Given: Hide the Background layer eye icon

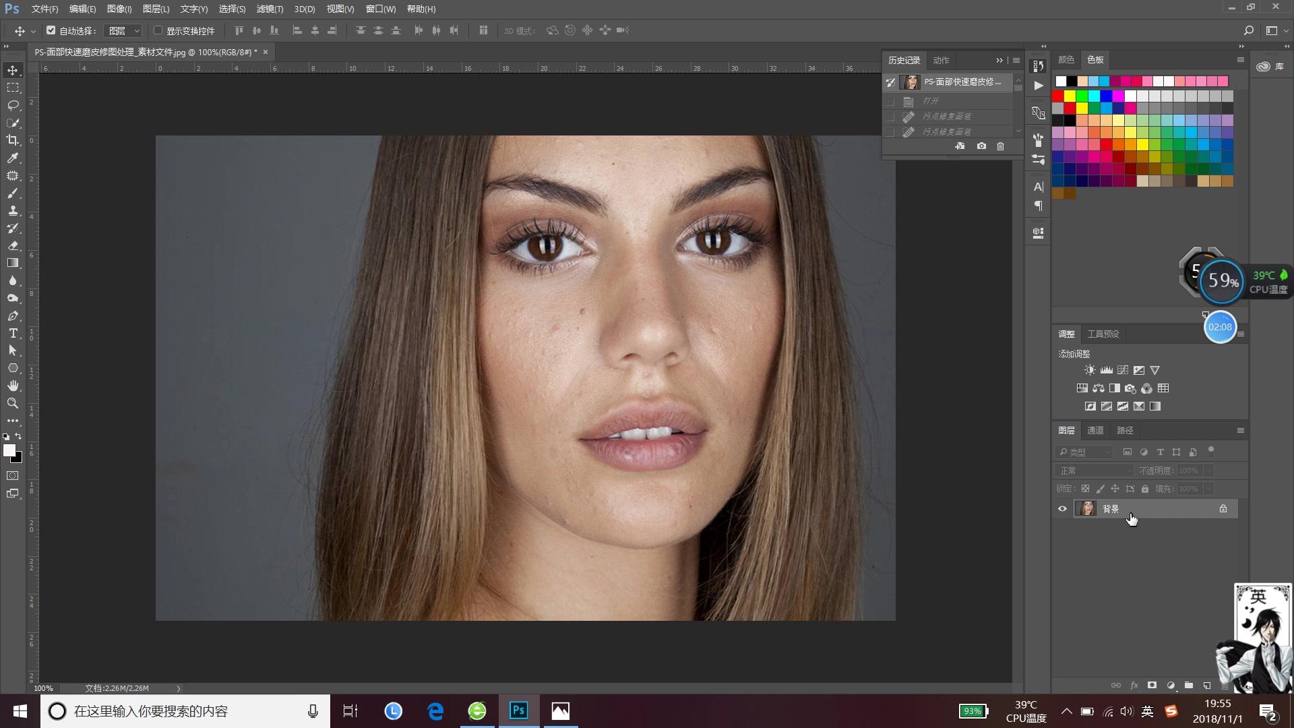Looking at the screenshot, I should [1063, 509].
